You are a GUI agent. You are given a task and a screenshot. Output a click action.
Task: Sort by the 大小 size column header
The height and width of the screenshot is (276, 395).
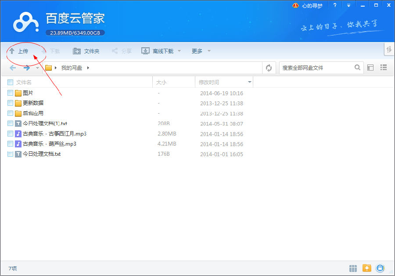click(161, 82)
